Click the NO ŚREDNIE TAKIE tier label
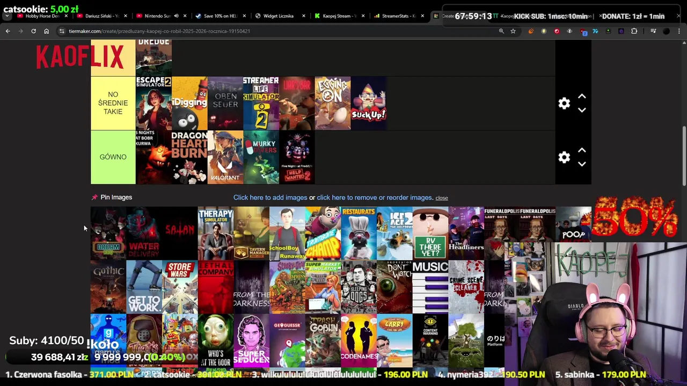The height and width of the screenshot is (386, 687). [x=113, y=103]
